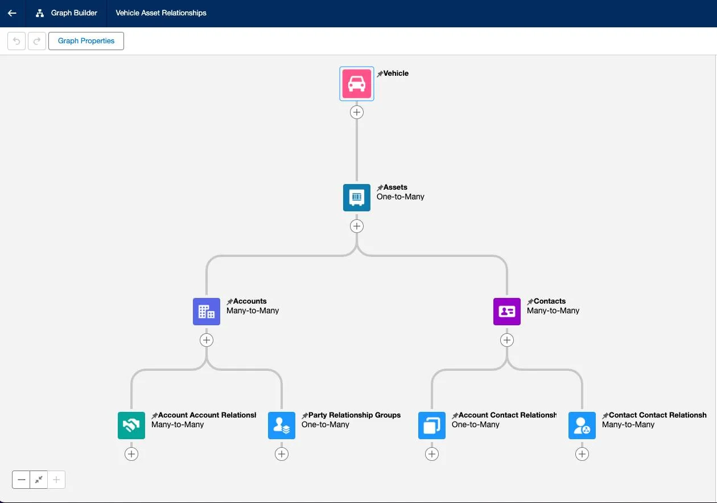Viewport: 717px width, 503px height.
Task: Click the Vehicle node label
Action: [396, 73]
